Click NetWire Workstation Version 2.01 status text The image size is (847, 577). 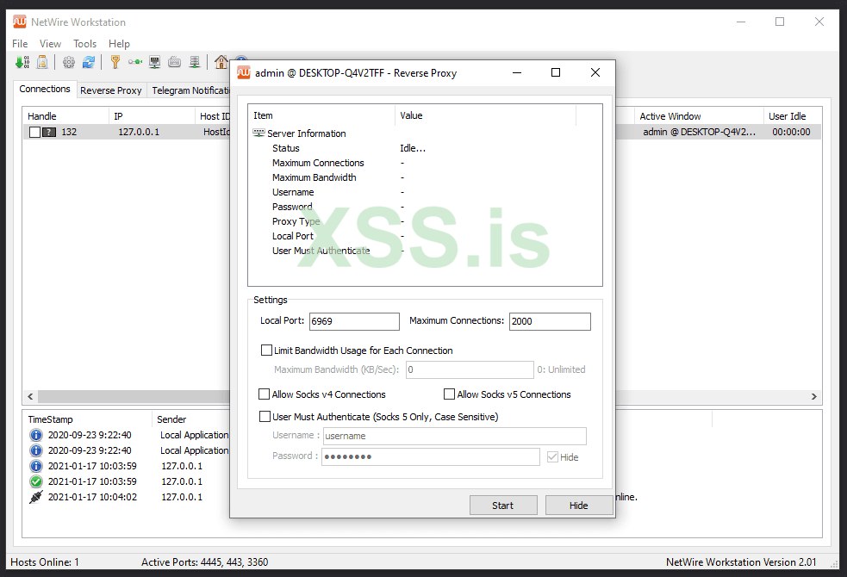[740, 561]
